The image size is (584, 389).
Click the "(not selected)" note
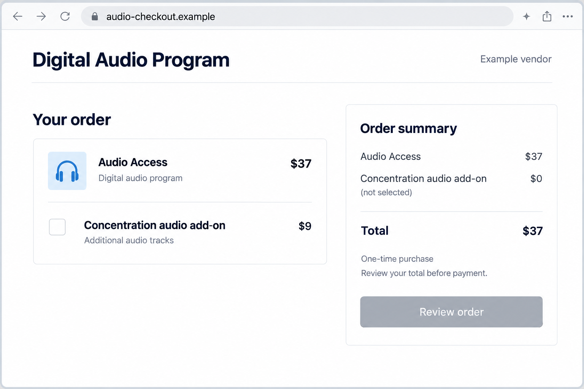coord(386,193)
